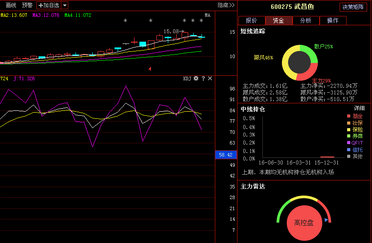Click the 跟风46% donut label

coord(264,58)
